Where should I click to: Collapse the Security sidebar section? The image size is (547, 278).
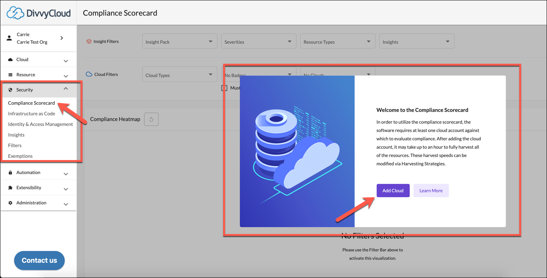coord(66,89)
